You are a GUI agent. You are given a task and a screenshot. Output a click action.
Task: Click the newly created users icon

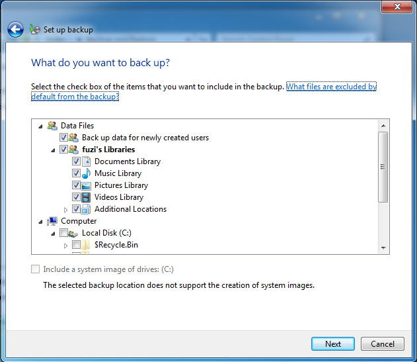(x=73, y=138)
